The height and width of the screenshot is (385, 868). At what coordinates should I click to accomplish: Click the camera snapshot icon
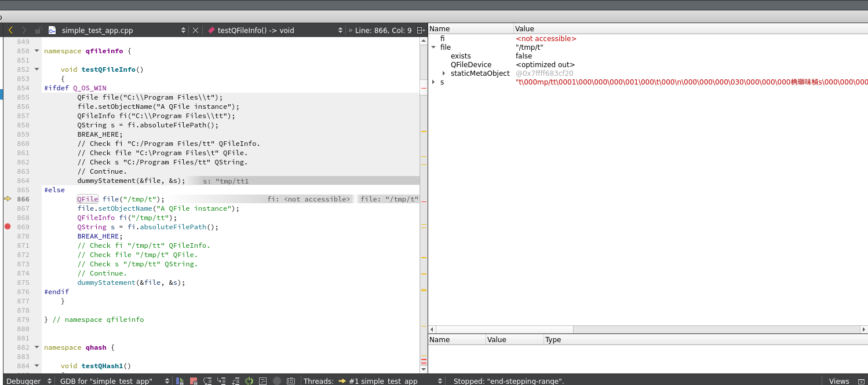291,381
